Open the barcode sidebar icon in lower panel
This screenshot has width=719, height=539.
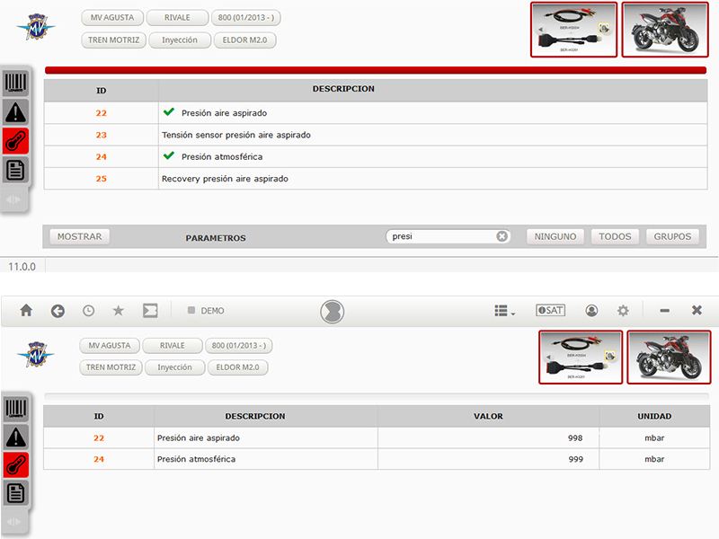pyautogui.click(x=16, y=408)
